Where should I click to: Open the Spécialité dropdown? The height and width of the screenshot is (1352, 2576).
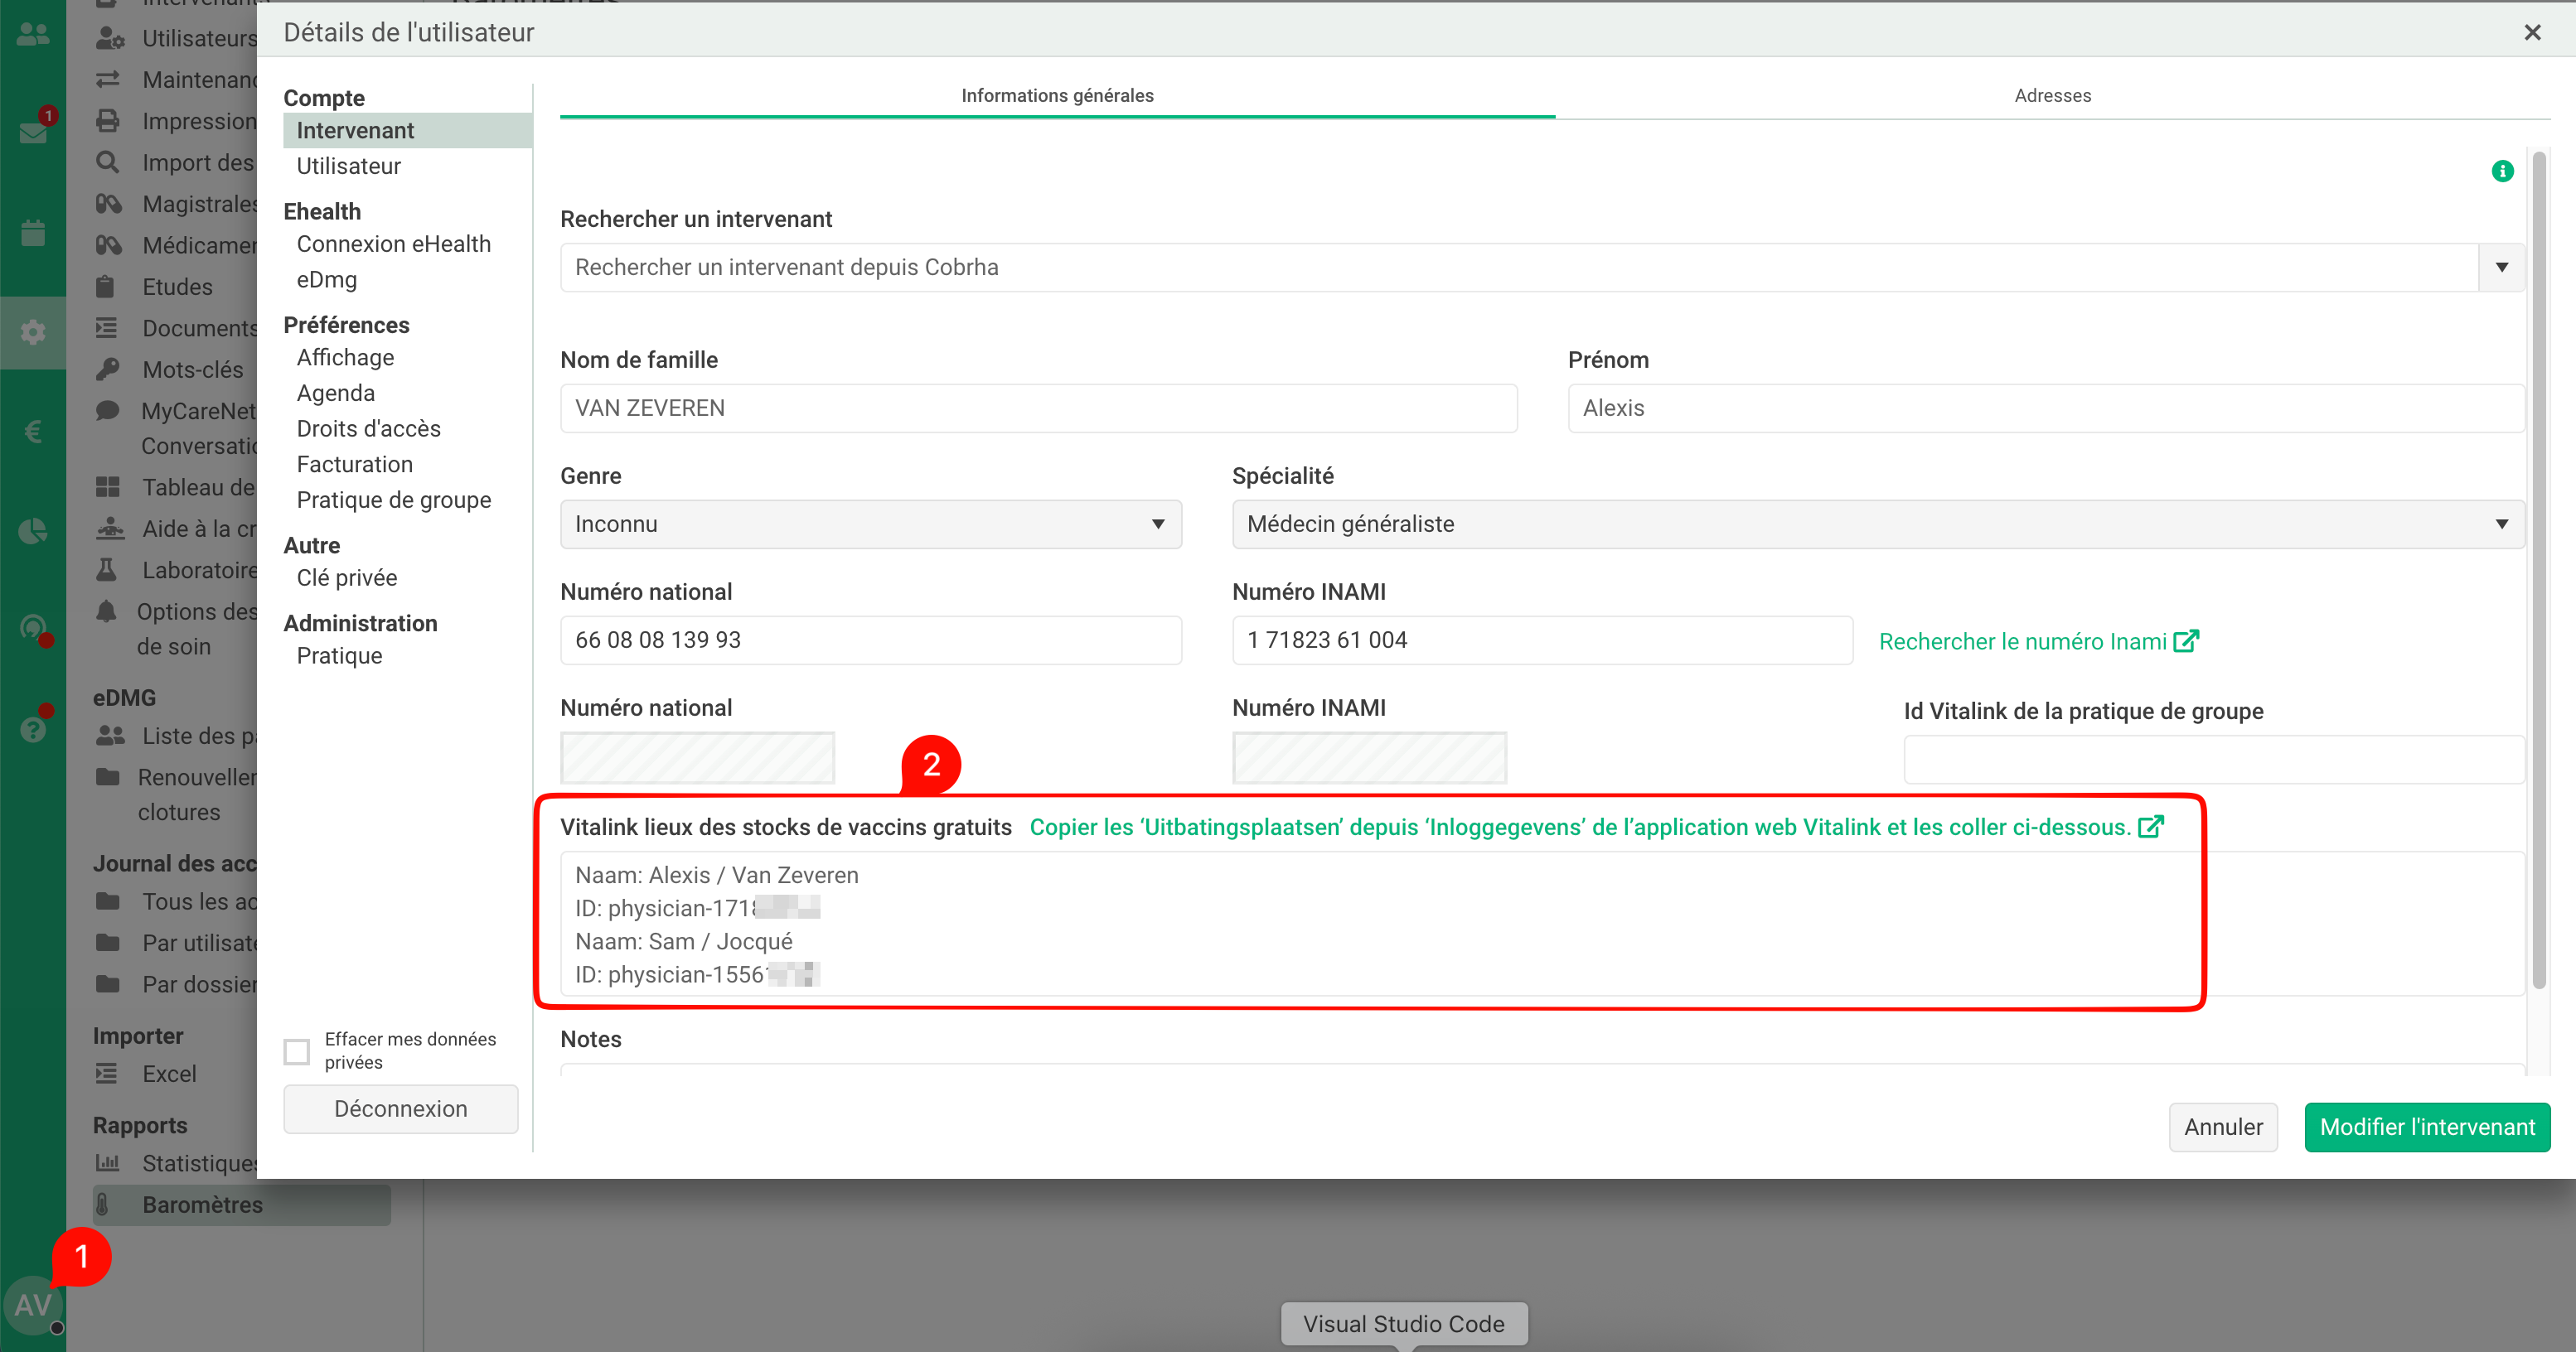coord(1877,524)
